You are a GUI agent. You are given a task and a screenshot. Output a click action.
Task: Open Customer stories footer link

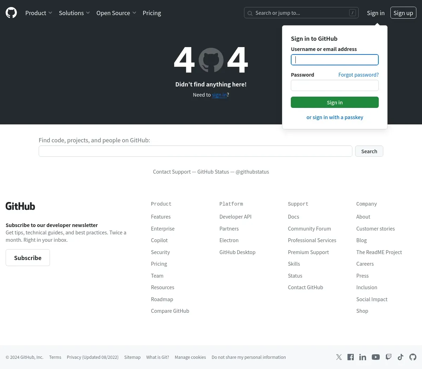376,229
